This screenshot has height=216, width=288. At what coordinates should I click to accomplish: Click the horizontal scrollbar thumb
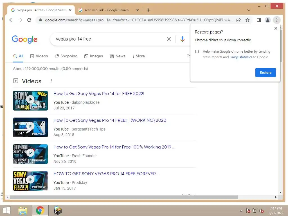click(x=124, y=197)
